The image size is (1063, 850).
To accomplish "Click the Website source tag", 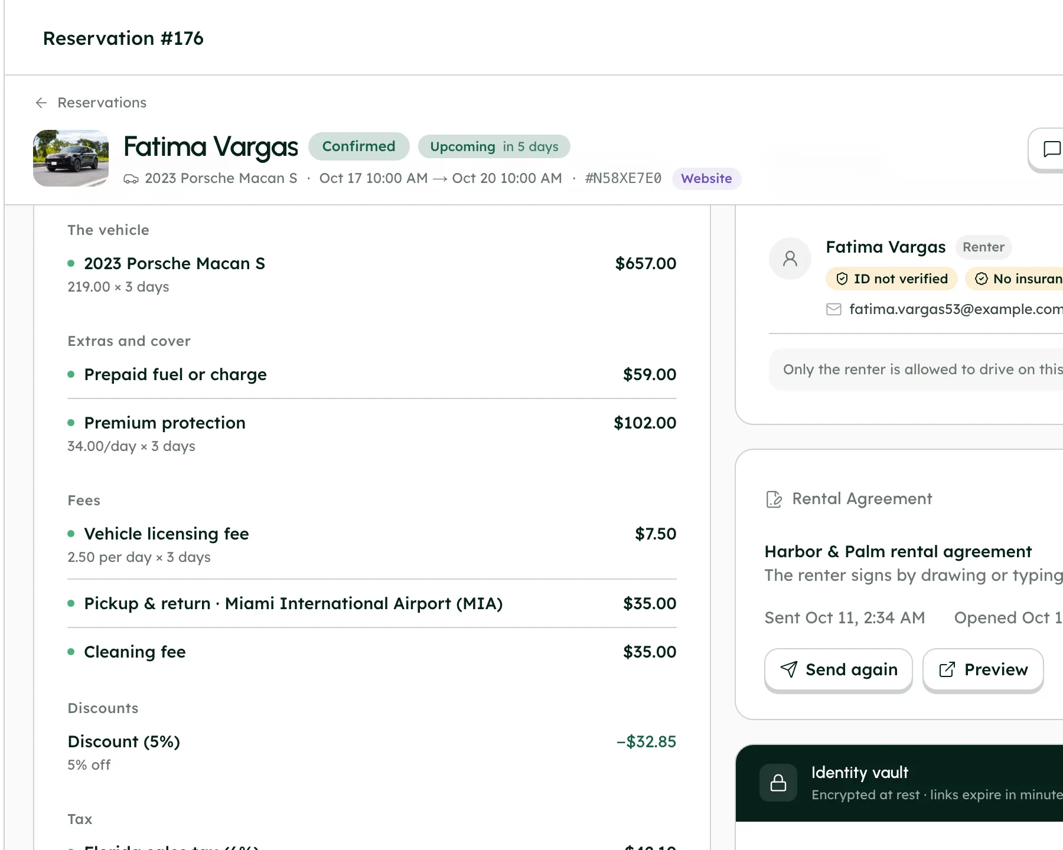I will (x=706, y=178).
